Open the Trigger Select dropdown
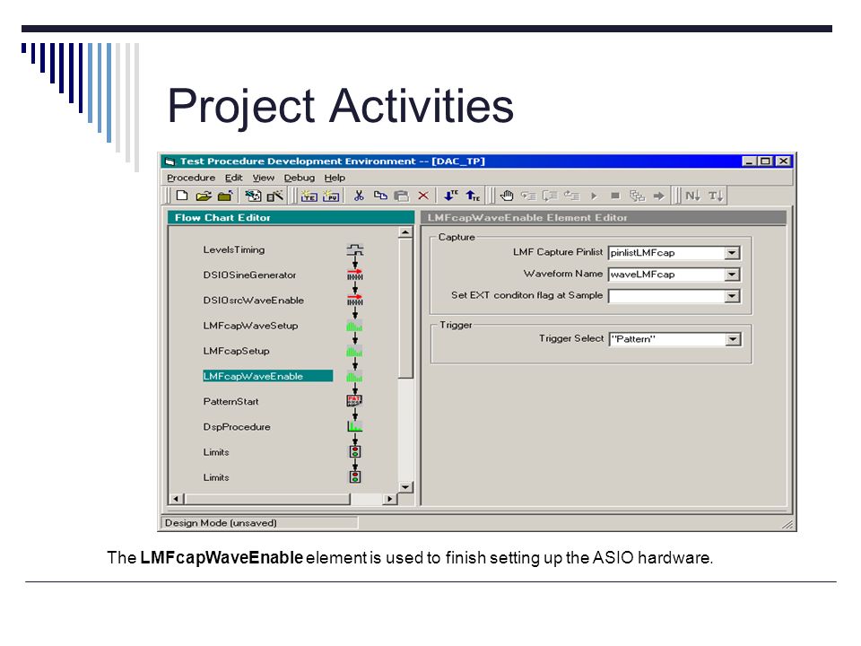 (733, 339)
